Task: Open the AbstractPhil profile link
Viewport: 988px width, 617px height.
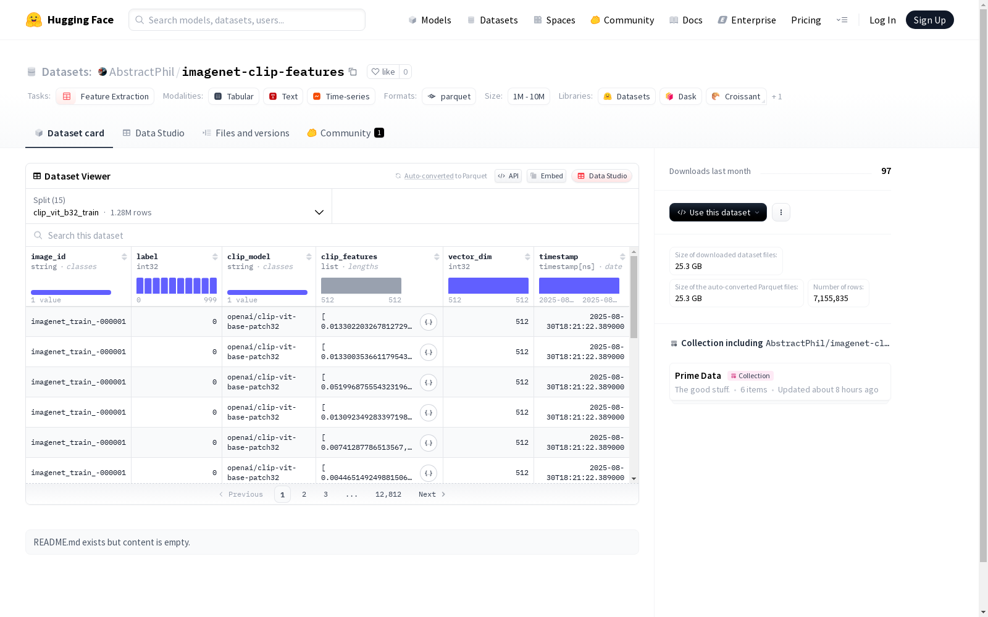Action: (x=141, y=72)
